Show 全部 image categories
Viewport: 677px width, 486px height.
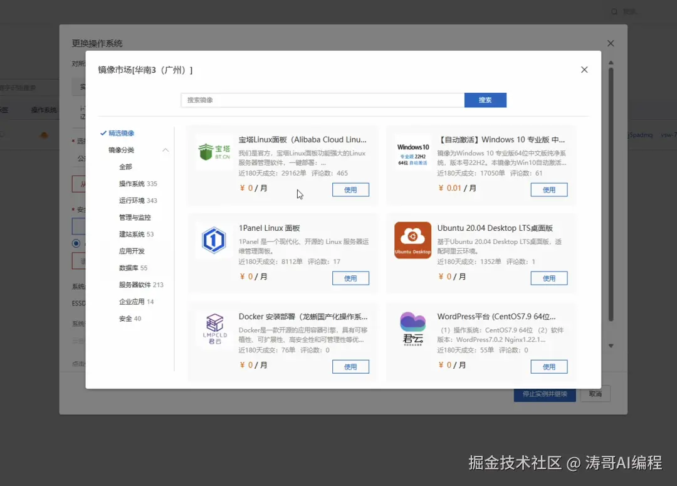pos(125,167)
